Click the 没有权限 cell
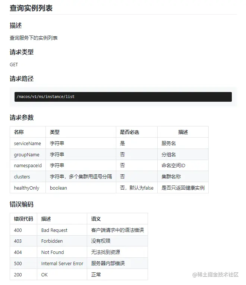 click(101, 241)
